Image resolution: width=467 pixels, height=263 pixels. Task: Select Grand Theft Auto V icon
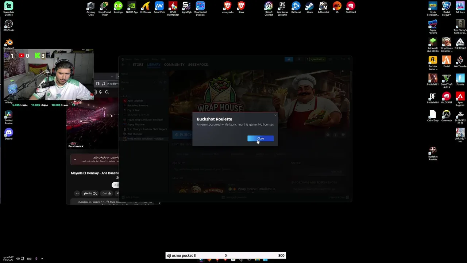[x=447, y=81]
